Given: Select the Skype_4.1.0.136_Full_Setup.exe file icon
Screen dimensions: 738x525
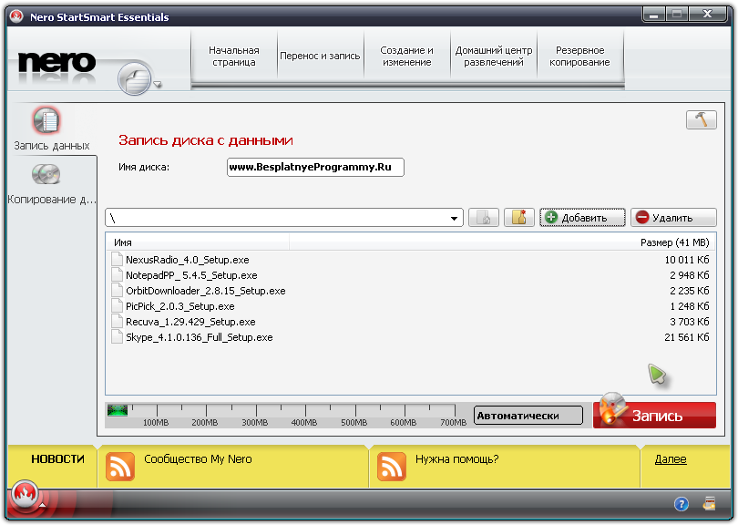Looking at the screenshot, I should pos(118,337).
